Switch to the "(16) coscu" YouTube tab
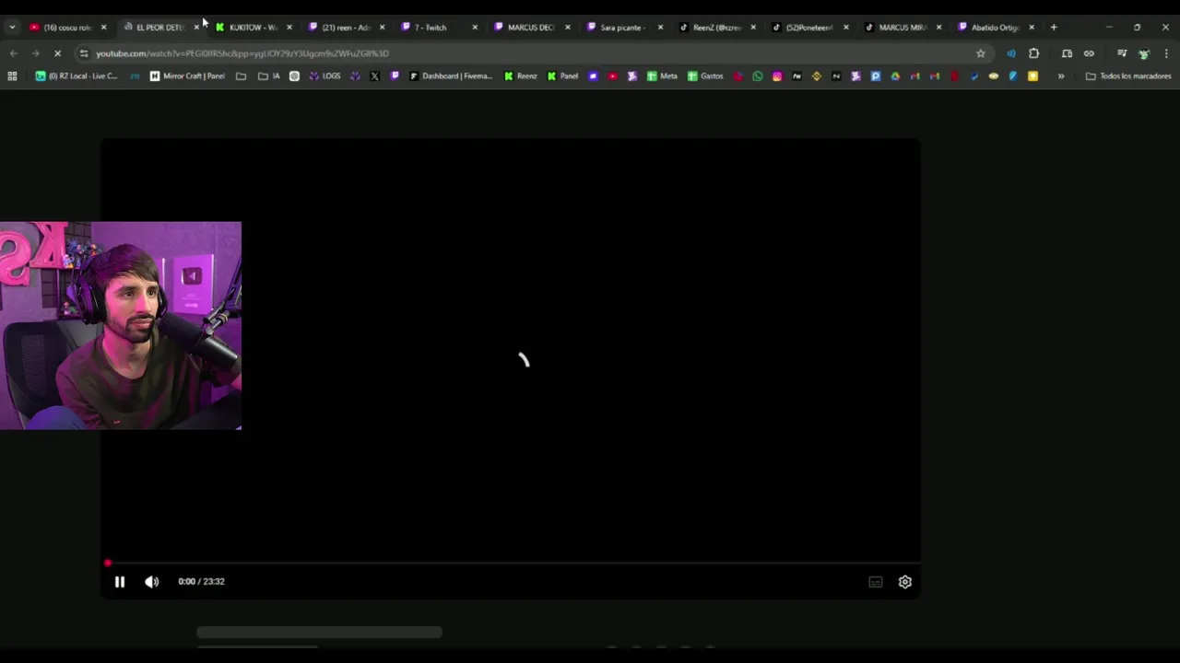Screen dimensions: 1180x663 (67, 28)
